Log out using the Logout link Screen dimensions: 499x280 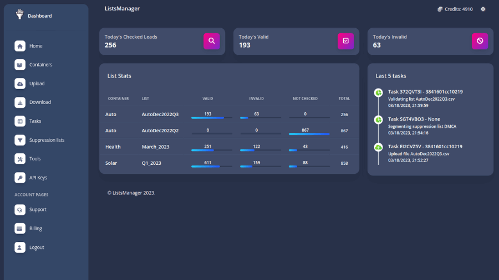point(37,247)
